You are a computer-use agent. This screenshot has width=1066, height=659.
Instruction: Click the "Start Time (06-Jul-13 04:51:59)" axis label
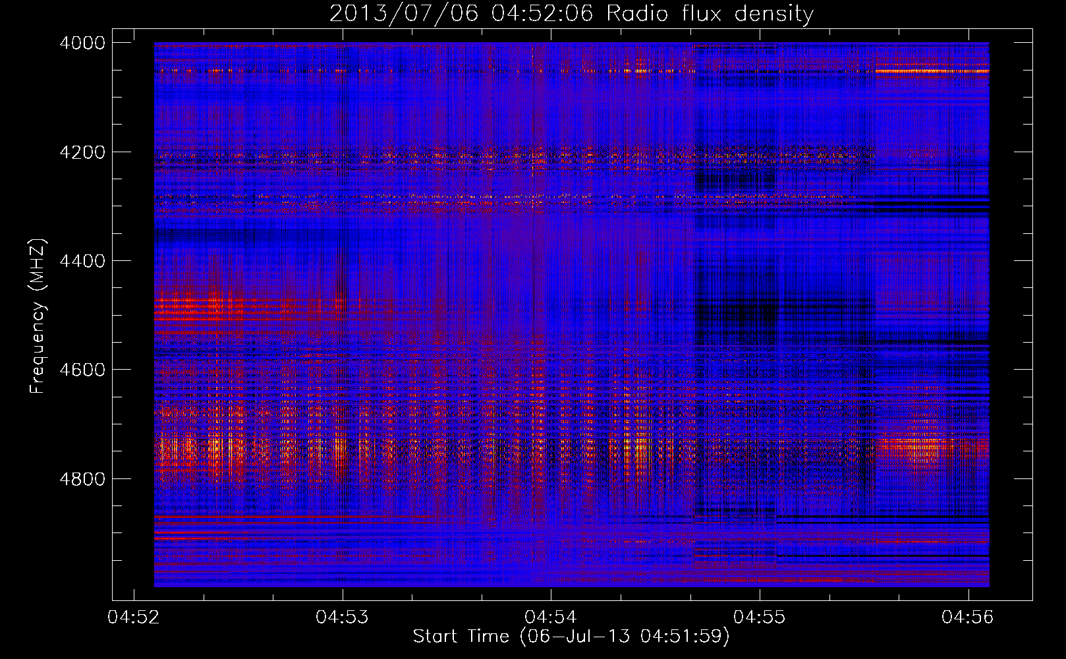[x=571, y=637]
